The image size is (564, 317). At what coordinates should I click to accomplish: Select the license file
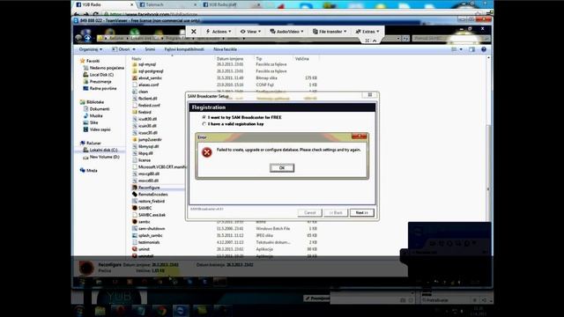click(141, 160)
